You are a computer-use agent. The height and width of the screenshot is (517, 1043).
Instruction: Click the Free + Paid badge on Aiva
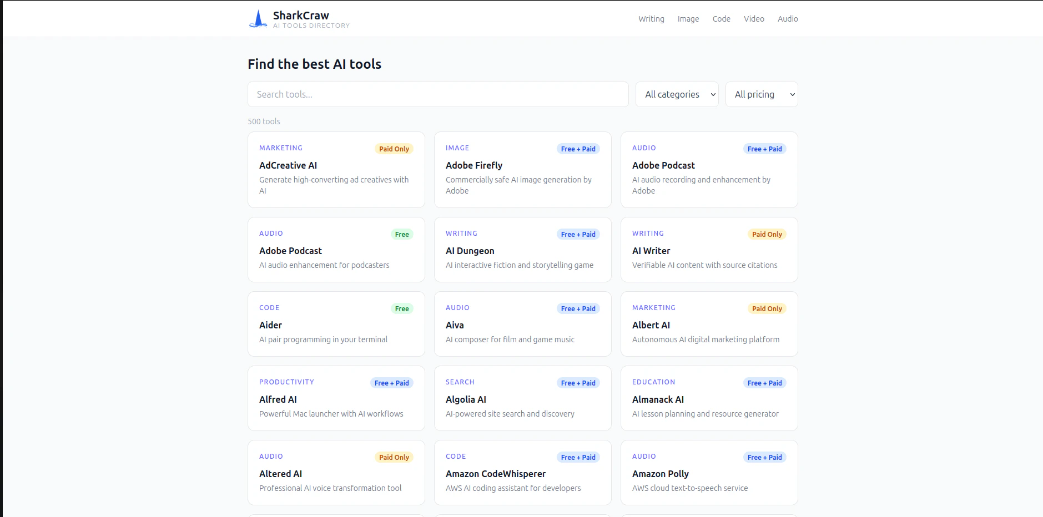578,308
